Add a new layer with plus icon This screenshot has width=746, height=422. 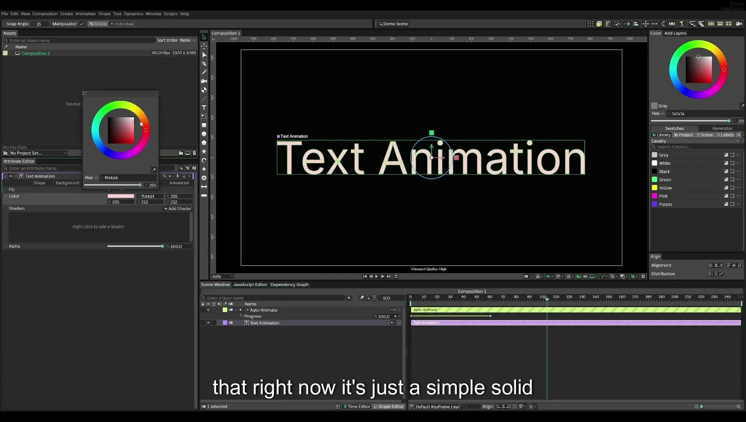pos(349,298)
